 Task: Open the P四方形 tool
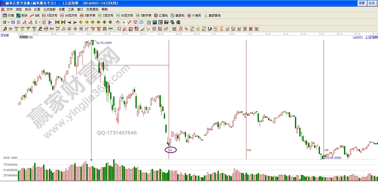pos(50,16)
